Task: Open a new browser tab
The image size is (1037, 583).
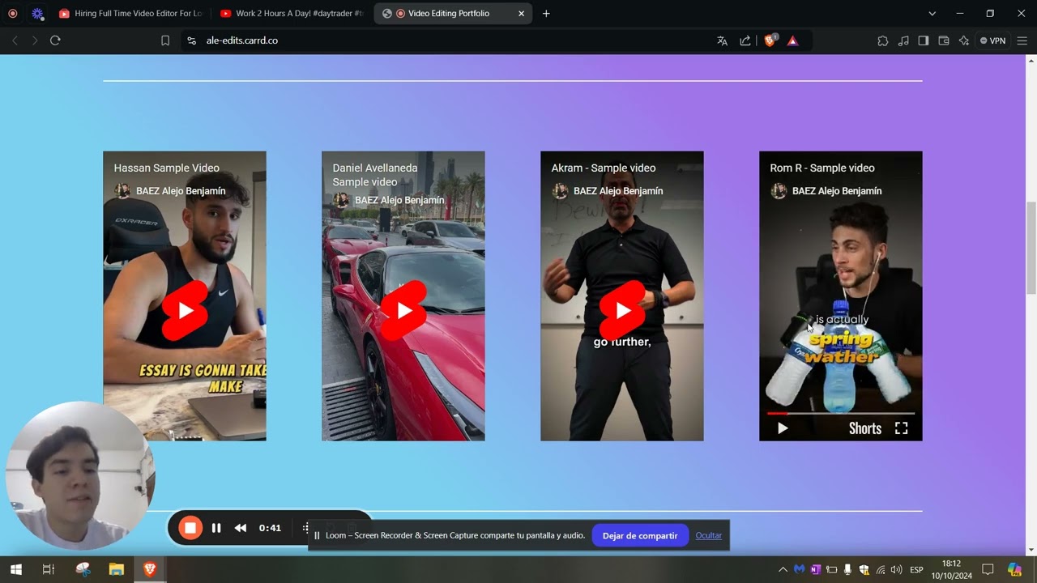Action: 546,14
